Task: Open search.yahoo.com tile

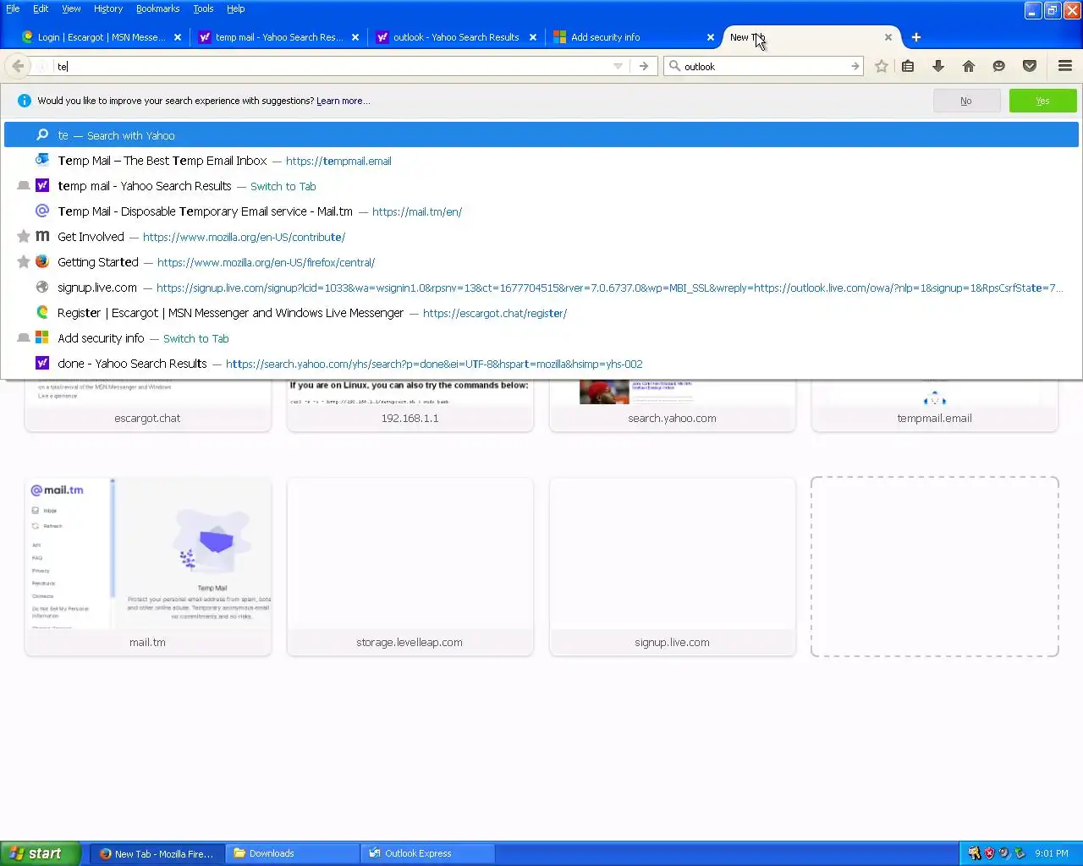Action: pyautogui.click(x=673, y=406)
